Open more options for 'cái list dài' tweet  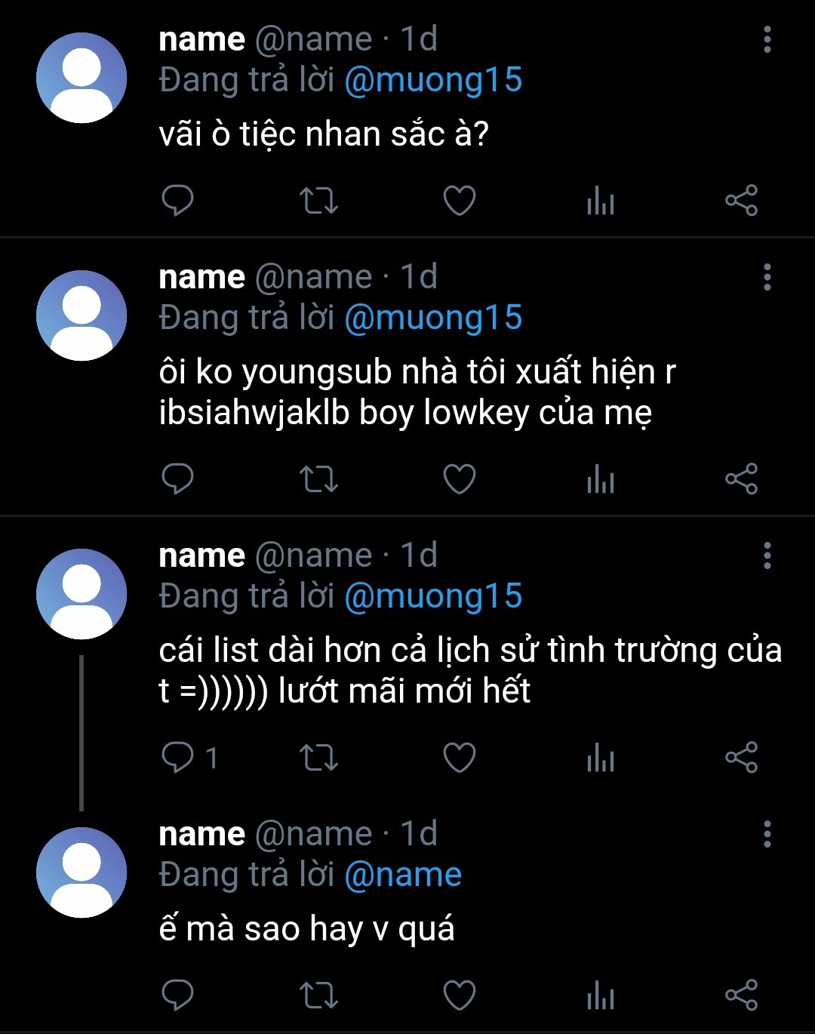[x=767, y=555]
